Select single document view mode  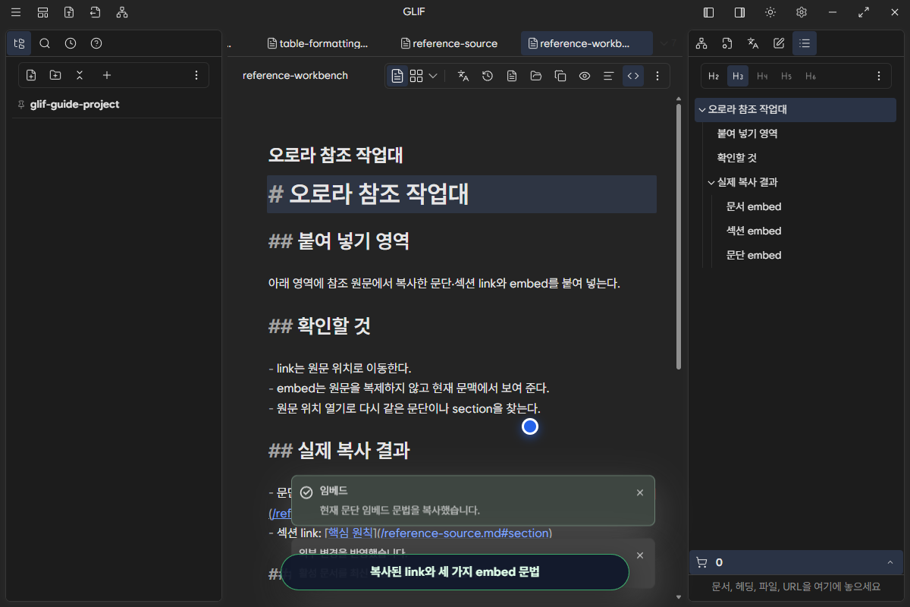tap(397, 76)
